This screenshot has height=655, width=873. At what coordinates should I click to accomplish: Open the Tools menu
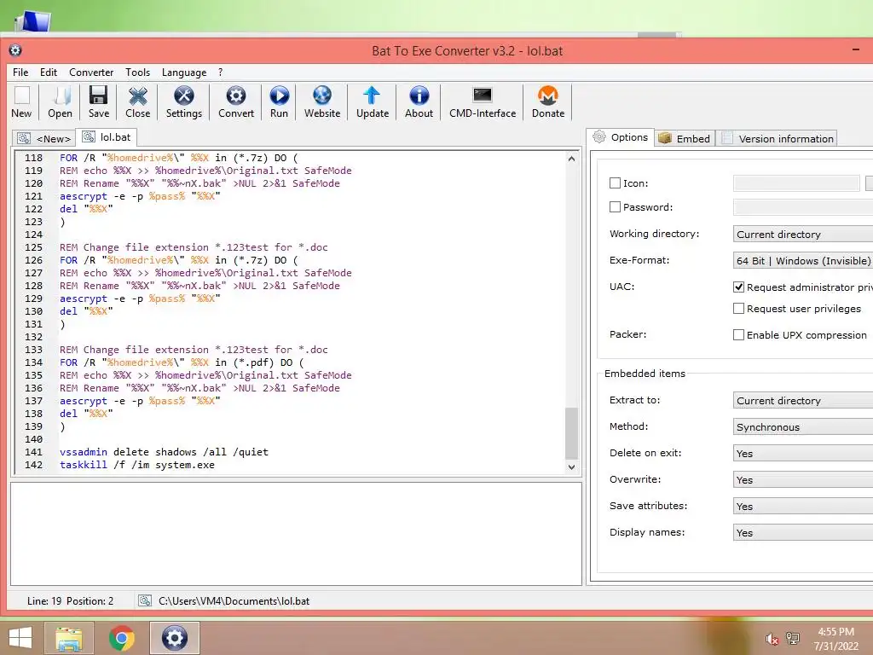pyautogui.click(x=137, y=72)
